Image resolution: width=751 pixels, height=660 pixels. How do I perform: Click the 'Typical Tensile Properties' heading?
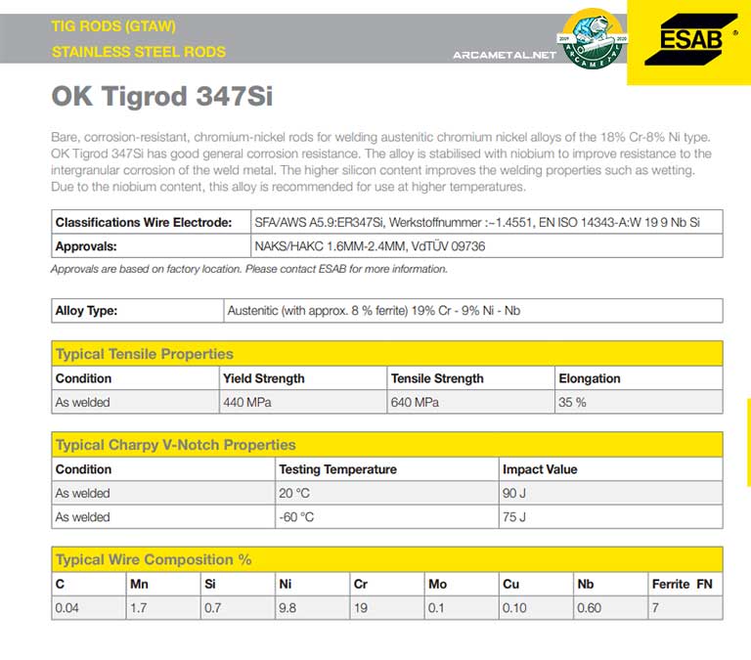pos(145,354)
